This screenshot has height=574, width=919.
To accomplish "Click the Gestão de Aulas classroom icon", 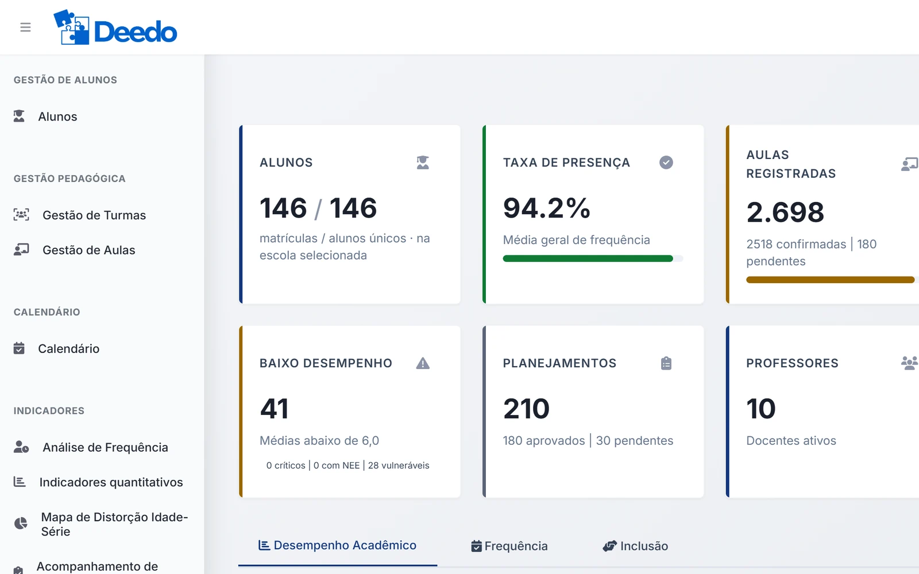I will (x=21, y=250).
